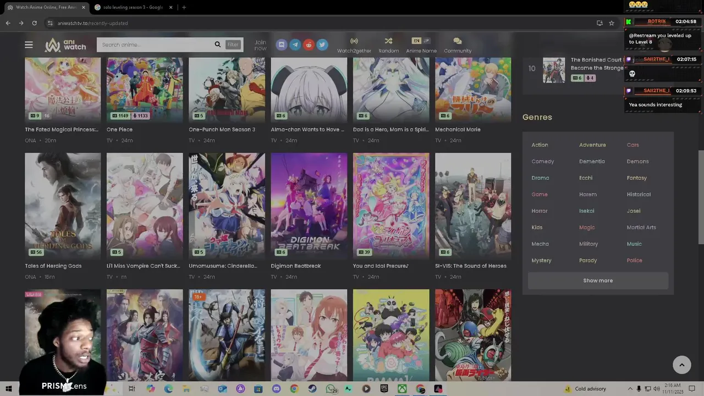This screenshot has width=704, height=396.
Task: Open Discord from the taskbar
Action: click(276, 389)
